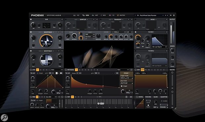Toggle the SUB oscillator power button

tap(31, 19)
